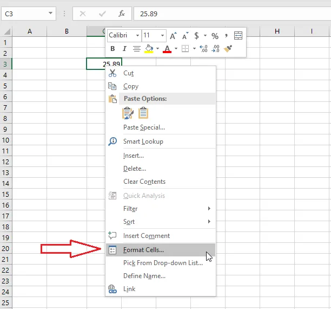
Task: Choose Insert... from context menu
Action: click(x=161, y=156)
